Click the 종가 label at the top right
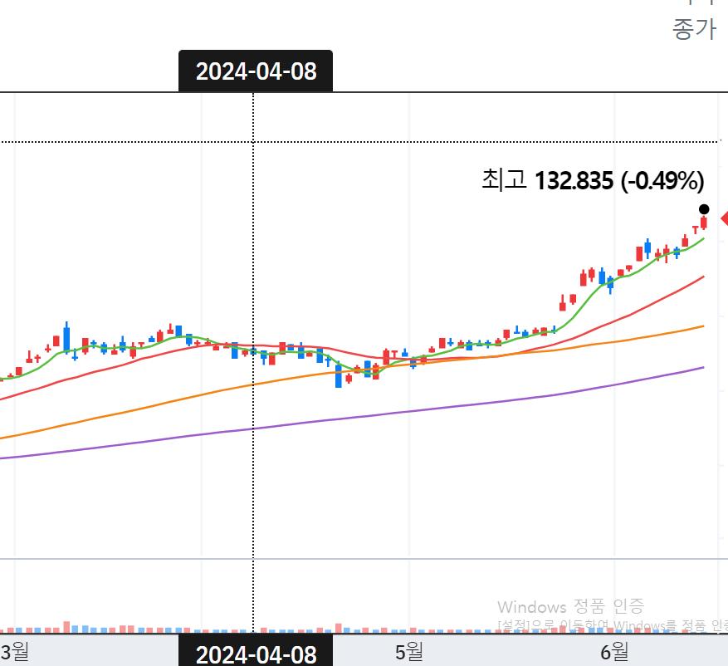The height and width of the screenshot is (666, 728). tap(693, 29)
